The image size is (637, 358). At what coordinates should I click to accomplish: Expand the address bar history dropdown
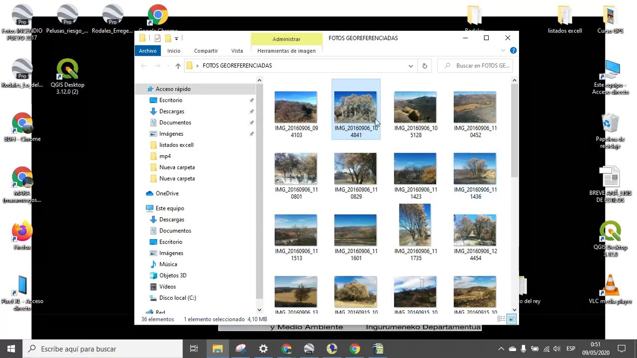[x=411, y=66]
